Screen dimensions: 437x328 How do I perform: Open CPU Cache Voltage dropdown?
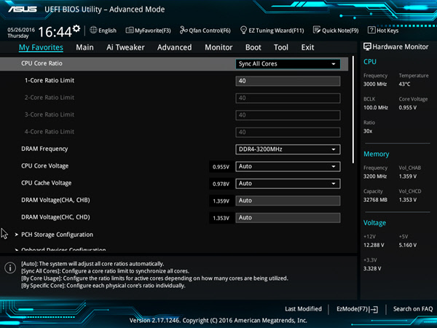288,184
